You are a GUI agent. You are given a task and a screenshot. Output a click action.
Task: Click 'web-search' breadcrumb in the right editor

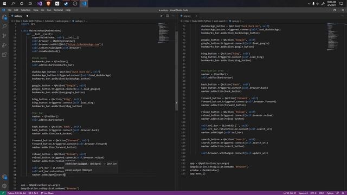[x=220, y=21]
